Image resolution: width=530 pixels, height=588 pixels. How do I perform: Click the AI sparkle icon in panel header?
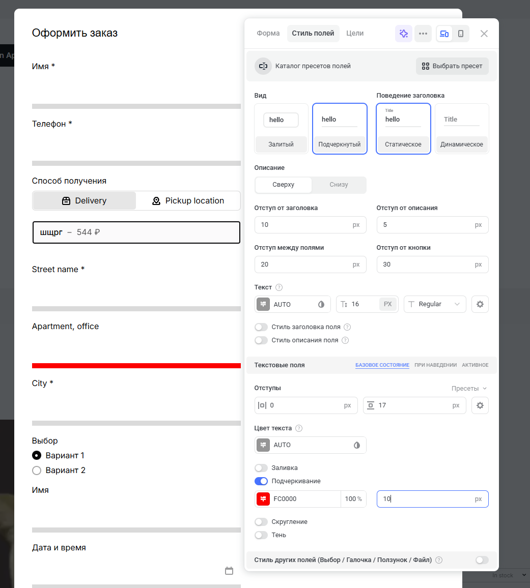click(x=404, y=34)
